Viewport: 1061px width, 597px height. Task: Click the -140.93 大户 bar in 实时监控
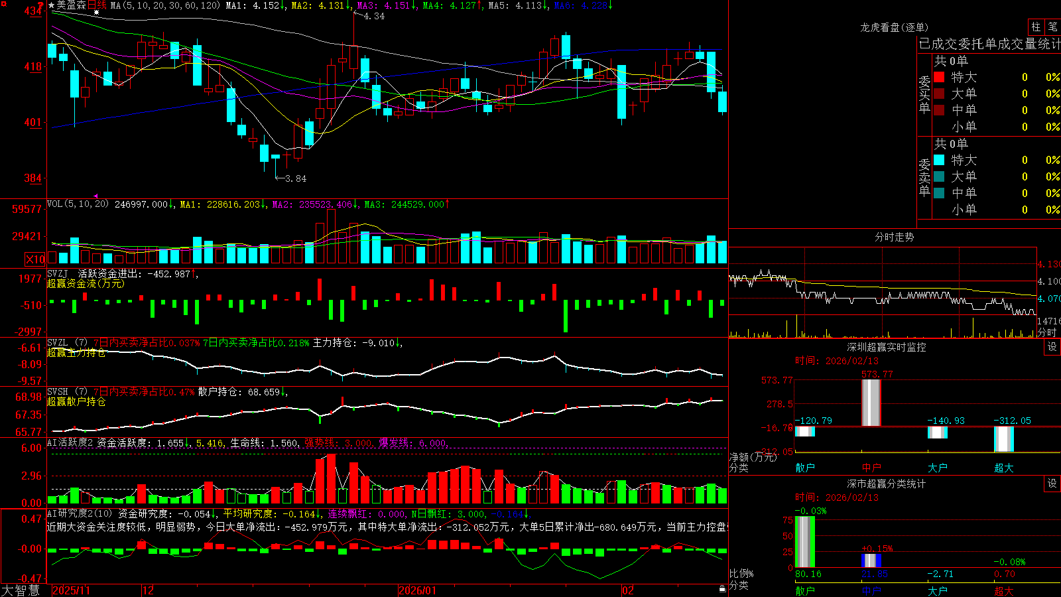pyautogui.click(x=937, y=432)
